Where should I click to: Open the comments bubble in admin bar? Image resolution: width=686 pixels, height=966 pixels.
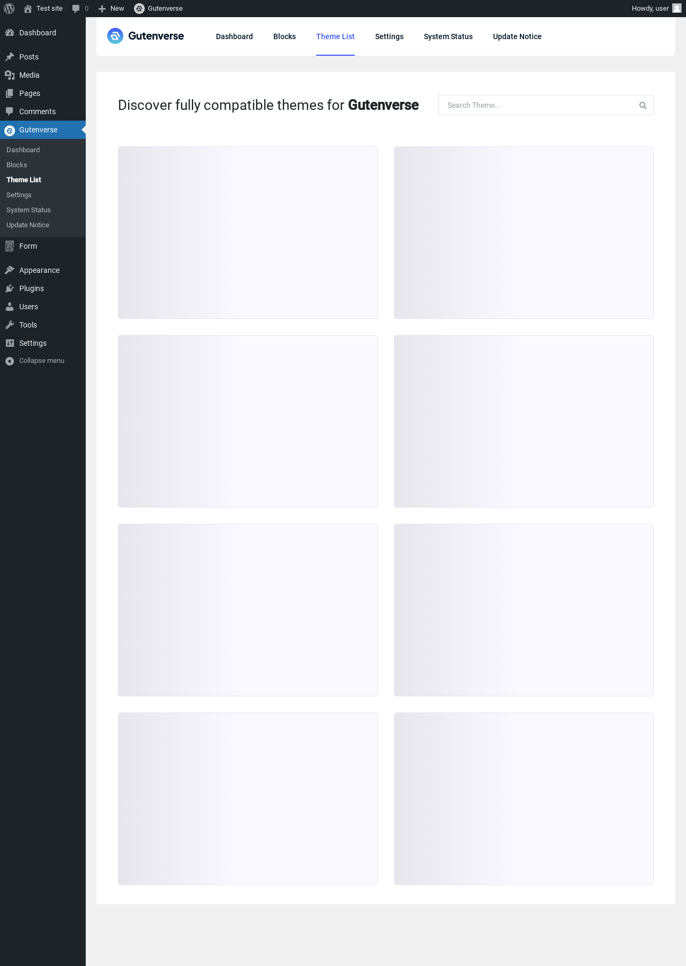point(80,9)
